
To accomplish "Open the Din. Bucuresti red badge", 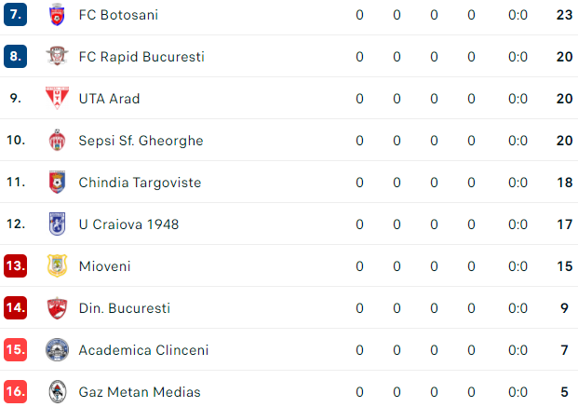I will point(57,307).
